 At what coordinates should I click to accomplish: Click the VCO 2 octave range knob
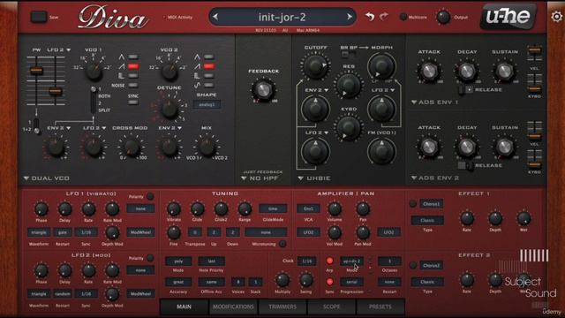pyautogui.click(x=169, y=72)
